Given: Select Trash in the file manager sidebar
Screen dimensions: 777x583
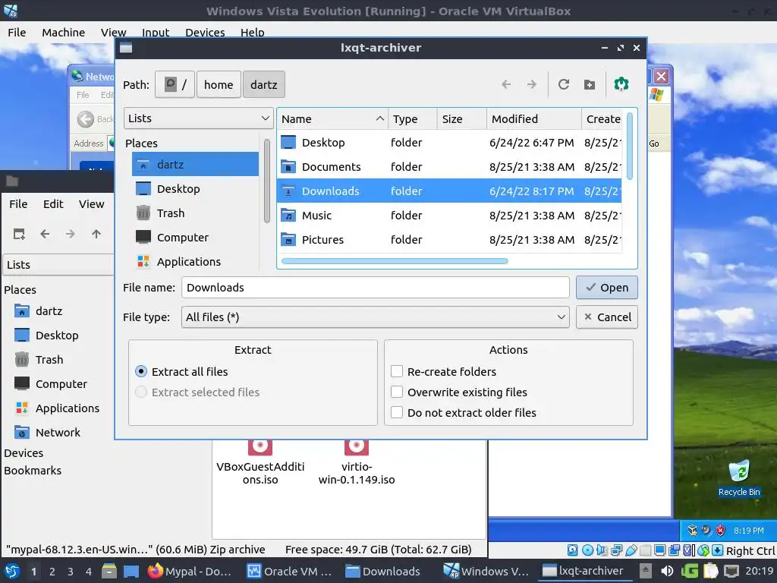Looking at the screenshot, I should [49, 360].
